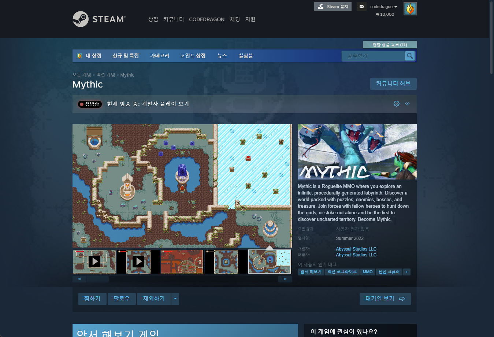Play the first video thumbnail
Viewport: 494px width, 337px height.
94,262
